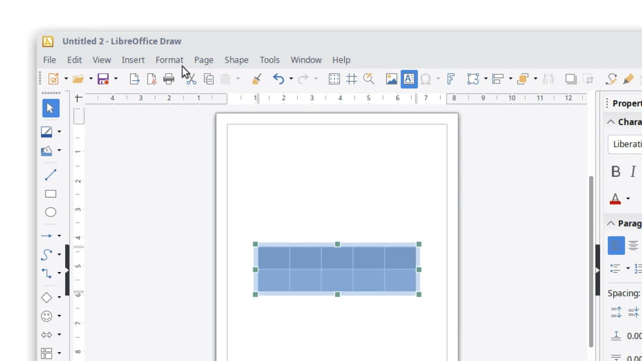Toggle Bold in the Character panel
Image resolution: width=642 pixels, height=361 pixels.
tap(616, 171)
